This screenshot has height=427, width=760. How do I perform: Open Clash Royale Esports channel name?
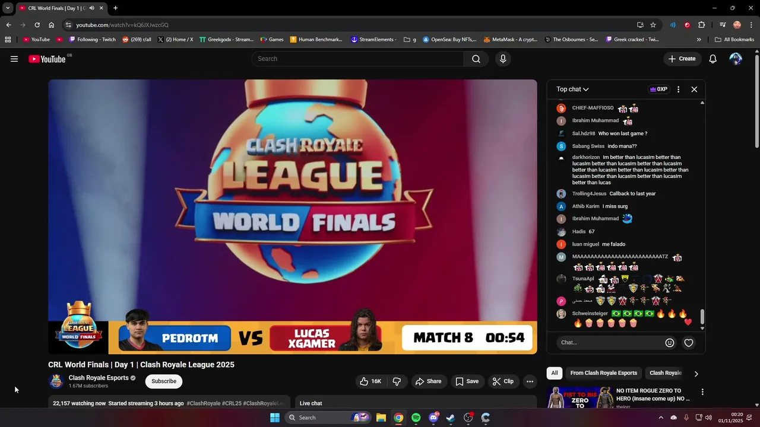(x=99, y=378)
